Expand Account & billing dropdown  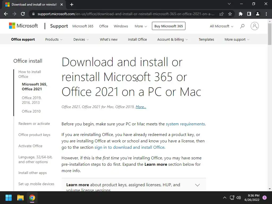172,40
